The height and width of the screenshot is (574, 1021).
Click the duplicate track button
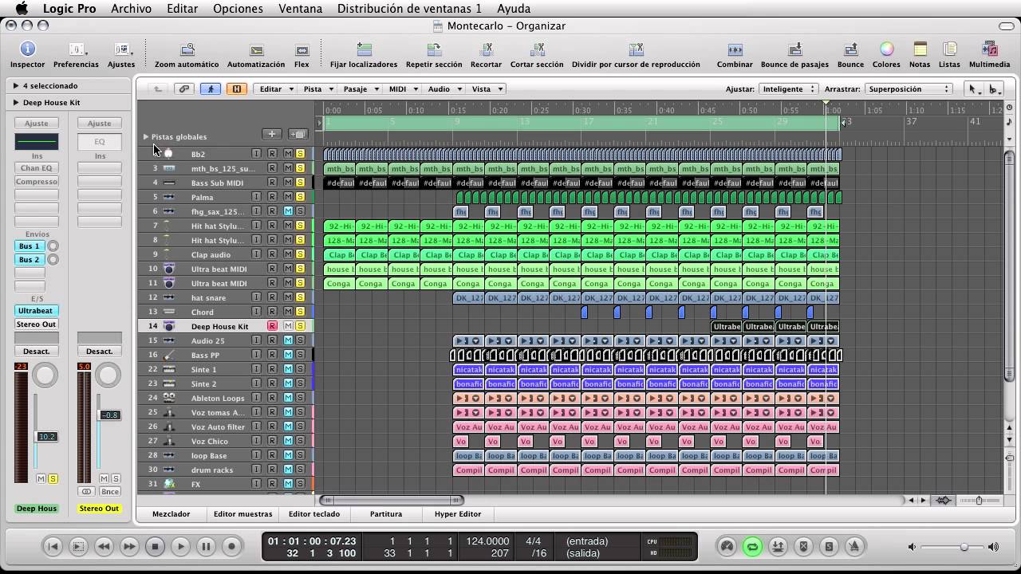point(298,135)
